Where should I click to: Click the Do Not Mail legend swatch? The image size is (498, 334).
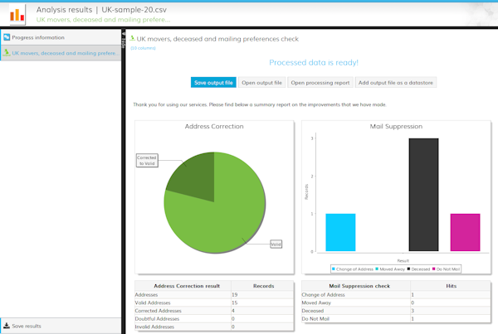[x=433, y=269]
